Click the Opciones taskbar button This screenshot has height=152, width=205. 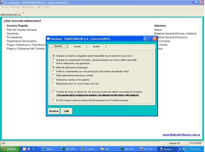click(x=167, y=149)
